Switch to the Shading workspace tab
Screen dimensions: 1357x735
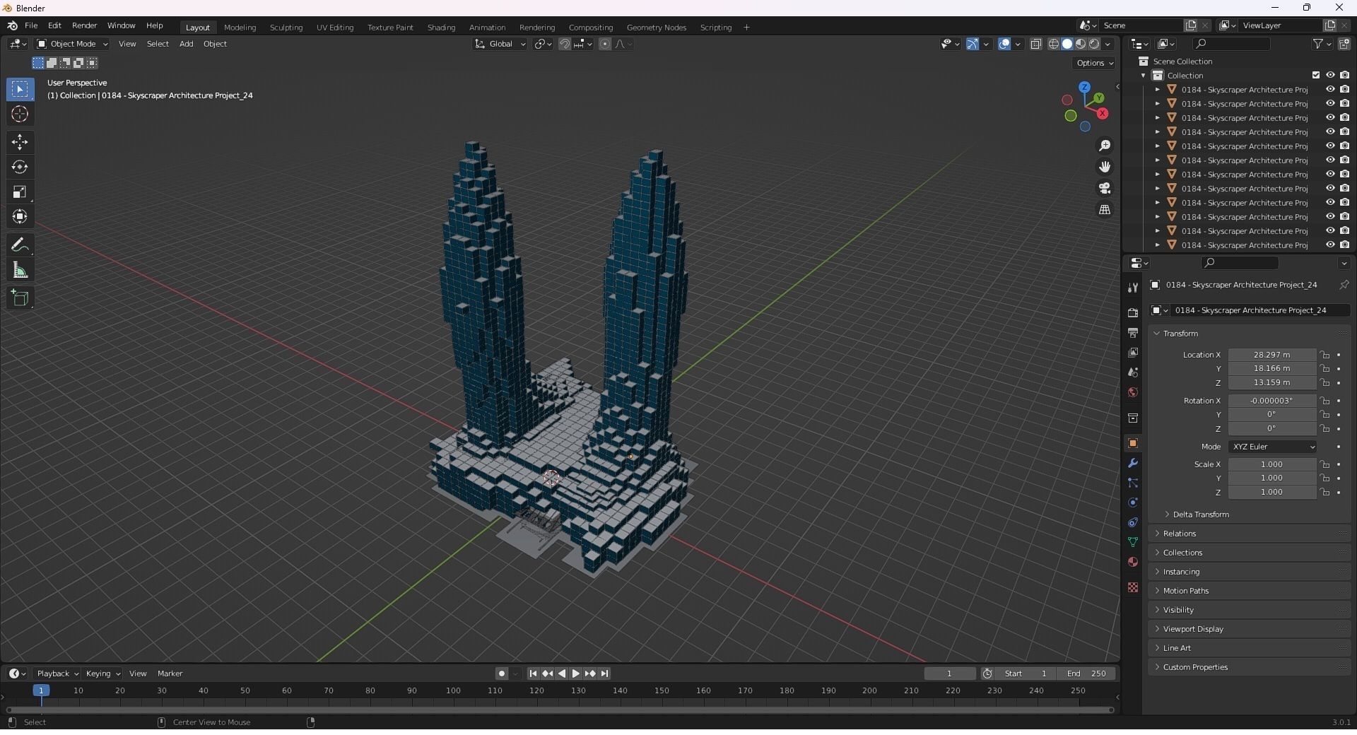(441, 28)
